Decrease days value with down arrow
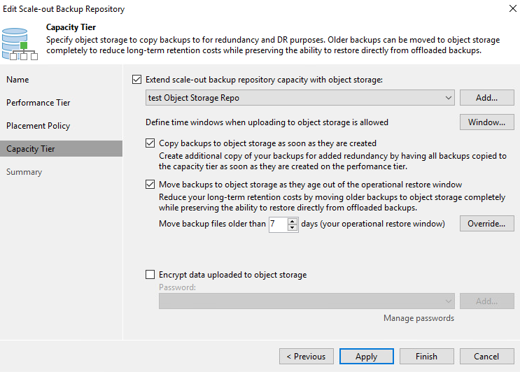Viewport: 520px width, 372px height. (x=293, y=228)
